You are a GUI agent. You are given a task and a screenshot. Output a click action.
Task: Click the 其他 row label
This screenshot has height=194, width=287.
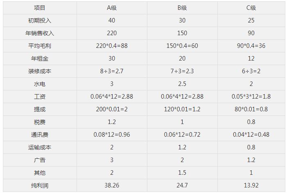pyautogui.click(x=40, y=173)
